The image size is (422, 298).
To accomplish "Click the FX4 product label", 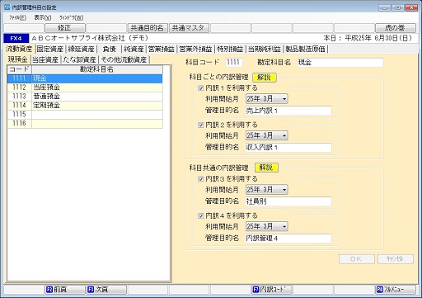I will (16, 38).
